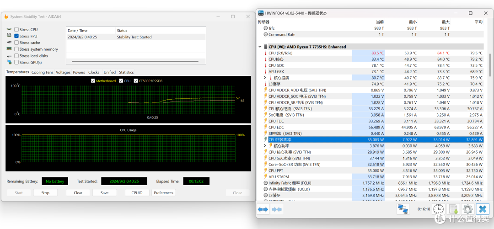Click the blue X close-sensors icon in HWiNFO toolbar
Screen dimensions: 494x229
[x=483, y=209]
